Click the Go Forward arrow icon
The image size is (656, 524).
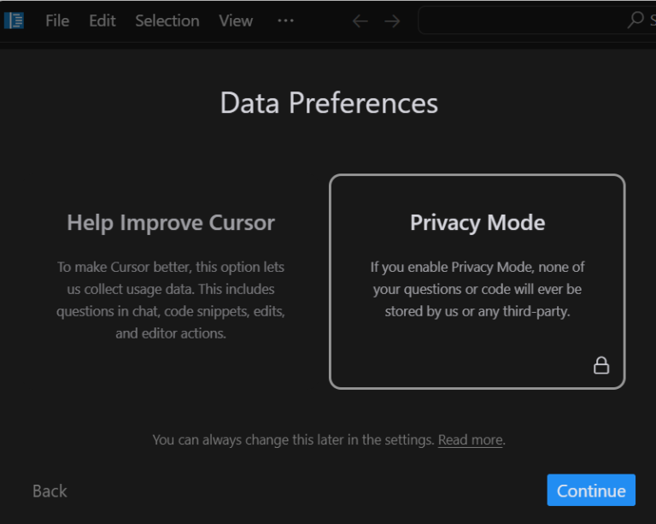point(392,21)
